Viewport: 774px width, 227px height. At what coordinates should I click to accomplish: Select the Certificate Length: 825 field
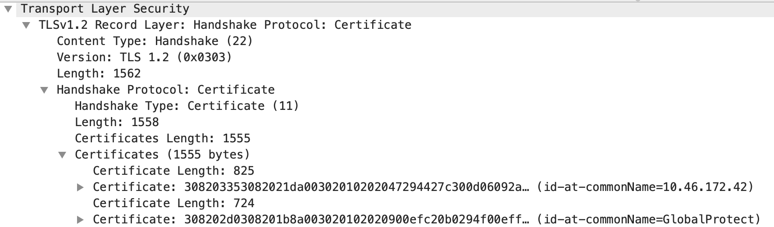coord(173,171)
